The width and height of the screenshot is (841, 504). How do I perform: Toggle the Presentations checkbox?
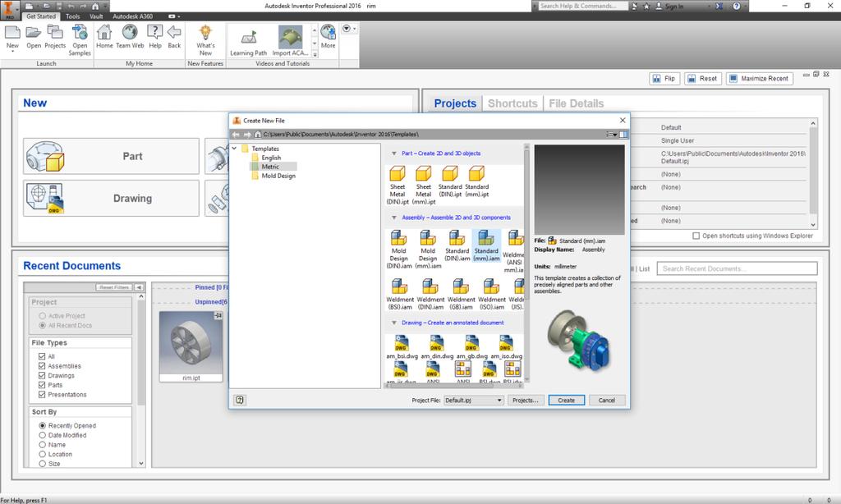pos(42,395)
